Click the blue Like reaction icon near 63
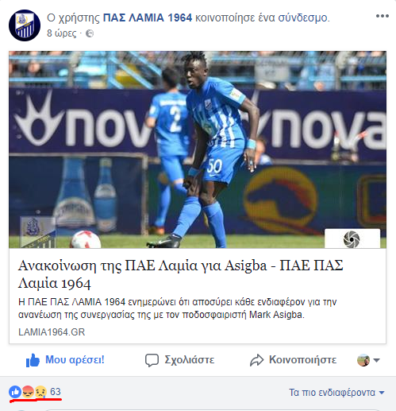This screenshot has width=396, height=411. (x=15, y=392)
